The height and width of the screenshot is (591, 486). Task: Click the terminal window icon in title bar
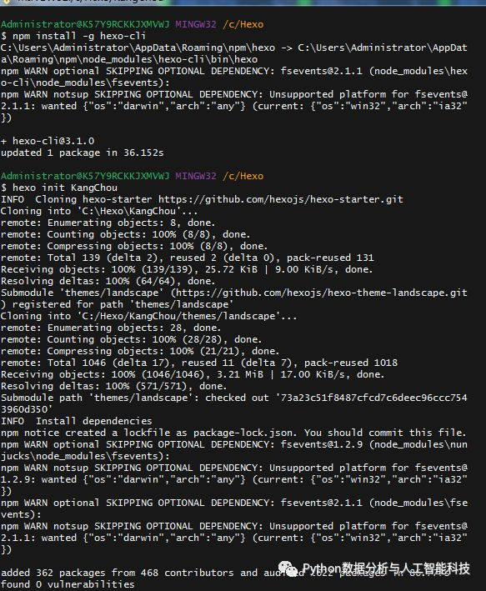[x=7, y=2]
